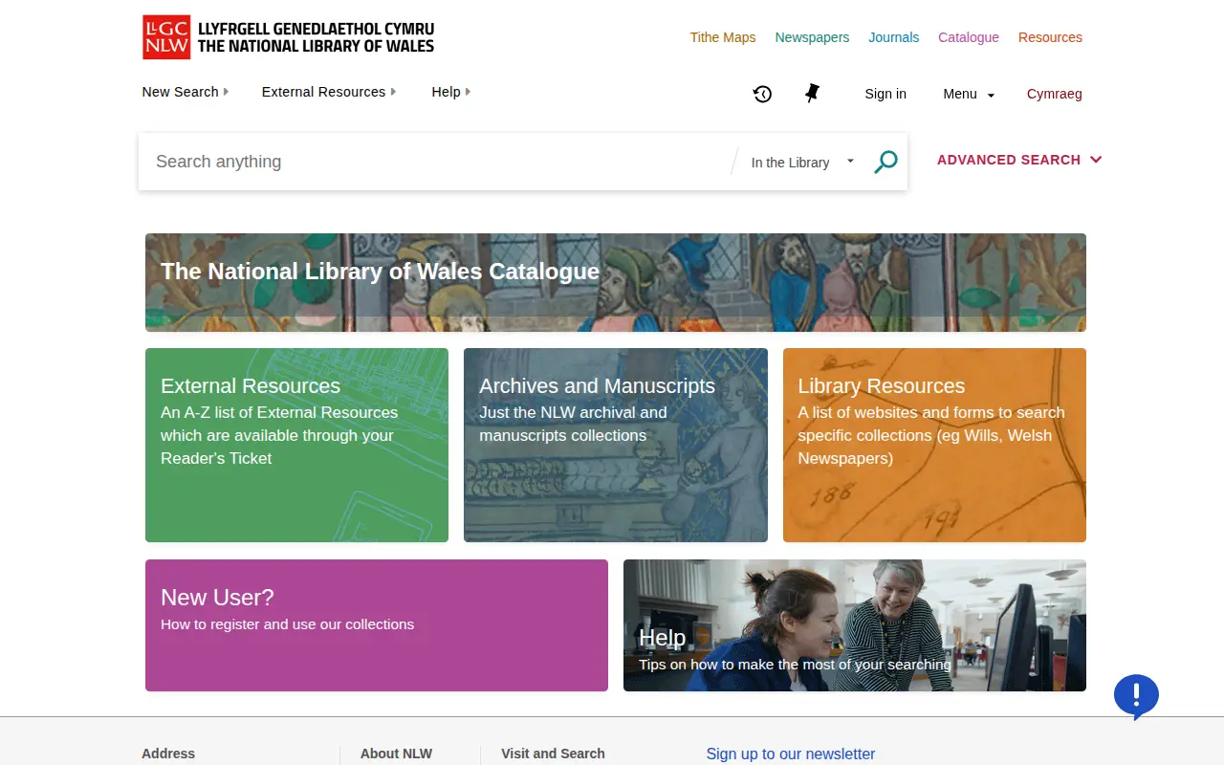Viewport: 1224px width, 765px height.
Task: Click the footer text About NLW
Action: 397,754
